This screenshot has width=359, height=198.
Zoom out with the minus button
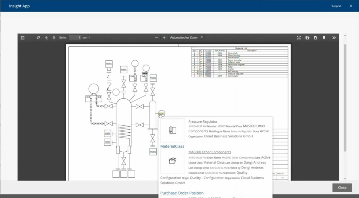pyautogui.click(x=156, y=38)
